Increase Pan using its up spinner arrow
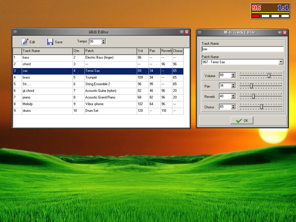296x222 pixels. (233, 85)
